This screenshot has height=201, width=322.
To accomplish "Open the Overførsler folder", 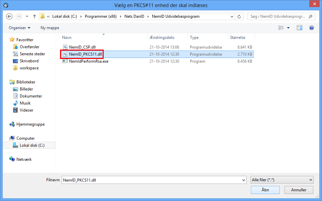I will click(x=30, y=47).
